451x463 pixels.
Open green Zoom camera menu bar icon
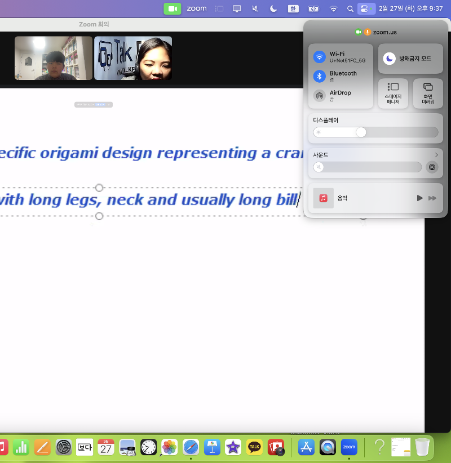[x=172, y=8]
